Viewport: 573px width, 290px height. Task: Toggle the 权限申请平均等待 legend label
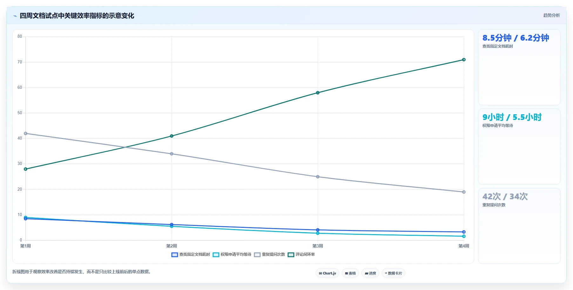click(x=236, y=254)
